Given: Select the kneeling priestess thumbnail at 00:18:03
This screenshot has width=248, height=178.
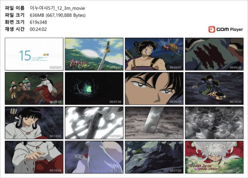Looking at the screenshot, I should (x=34, y=157).
